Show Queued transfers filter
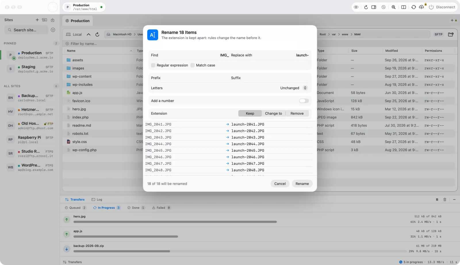The height and width of the screenshot is (265, 460). [x=75, y=208]
